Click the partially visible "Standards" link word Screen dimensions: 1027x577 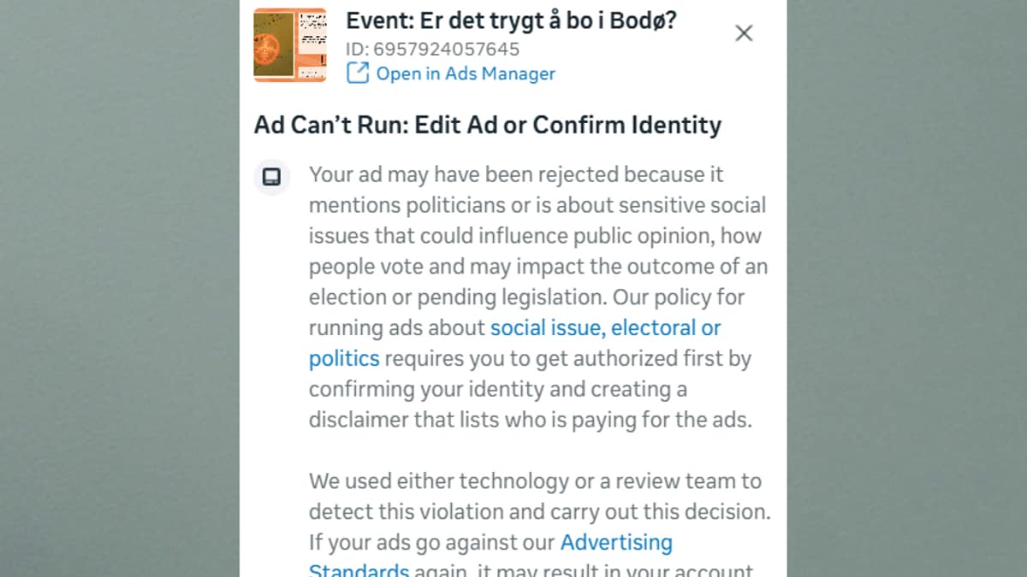pos(359,570)
